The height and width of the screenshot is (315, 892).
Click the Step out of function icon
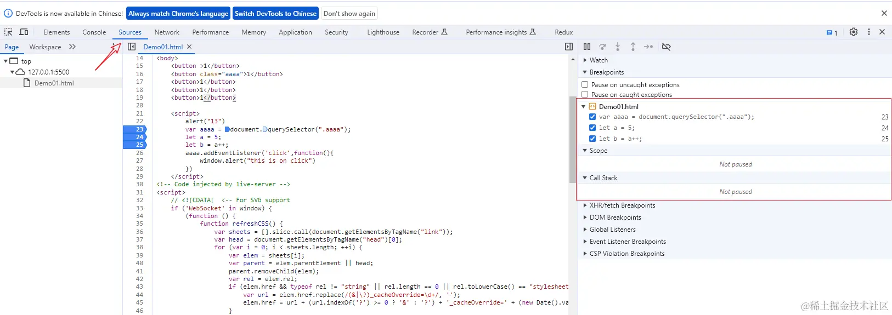(633, 47)
